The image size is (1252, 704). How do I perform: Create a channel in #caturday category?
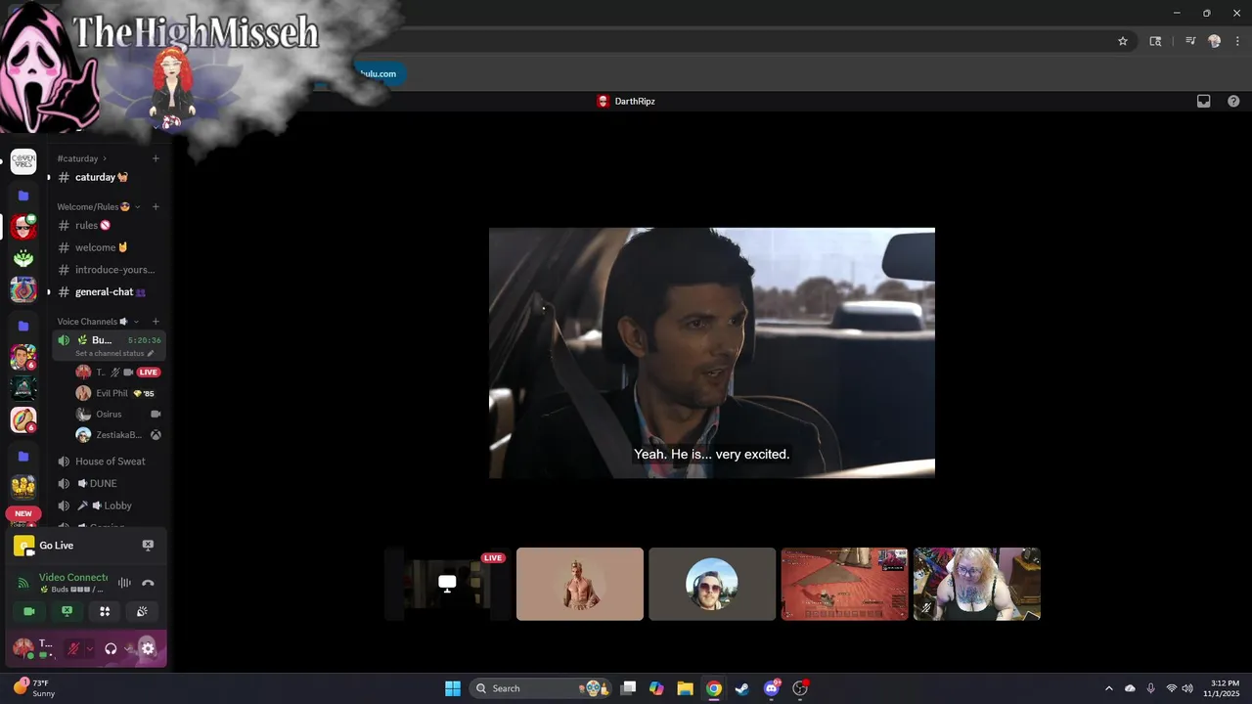pyautogui.click(x=156, y=158)
